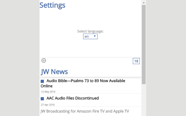Click the 18 unread count badge
The height and width of the screenshot is (116, 186).
coord(136,61)
